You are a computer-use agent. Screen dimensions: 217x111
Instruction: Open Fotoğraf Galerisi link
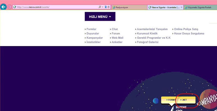tap(147, 42)
